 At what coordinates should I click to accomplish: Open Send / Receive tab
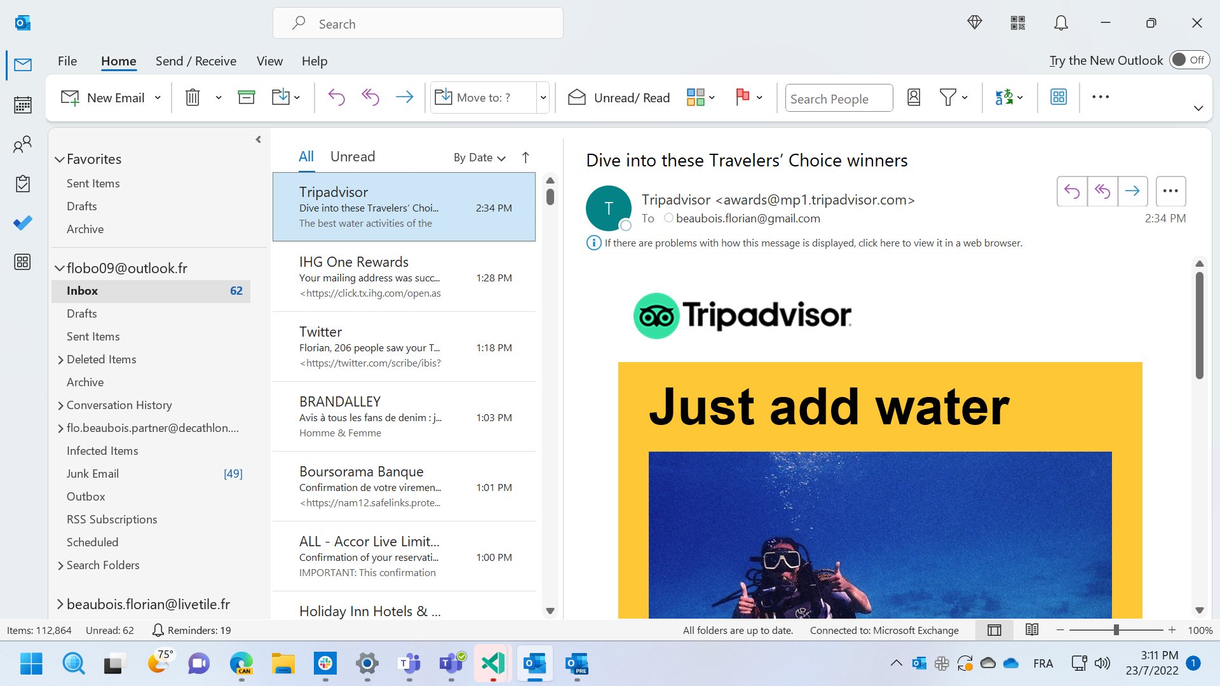click(196, 61)
